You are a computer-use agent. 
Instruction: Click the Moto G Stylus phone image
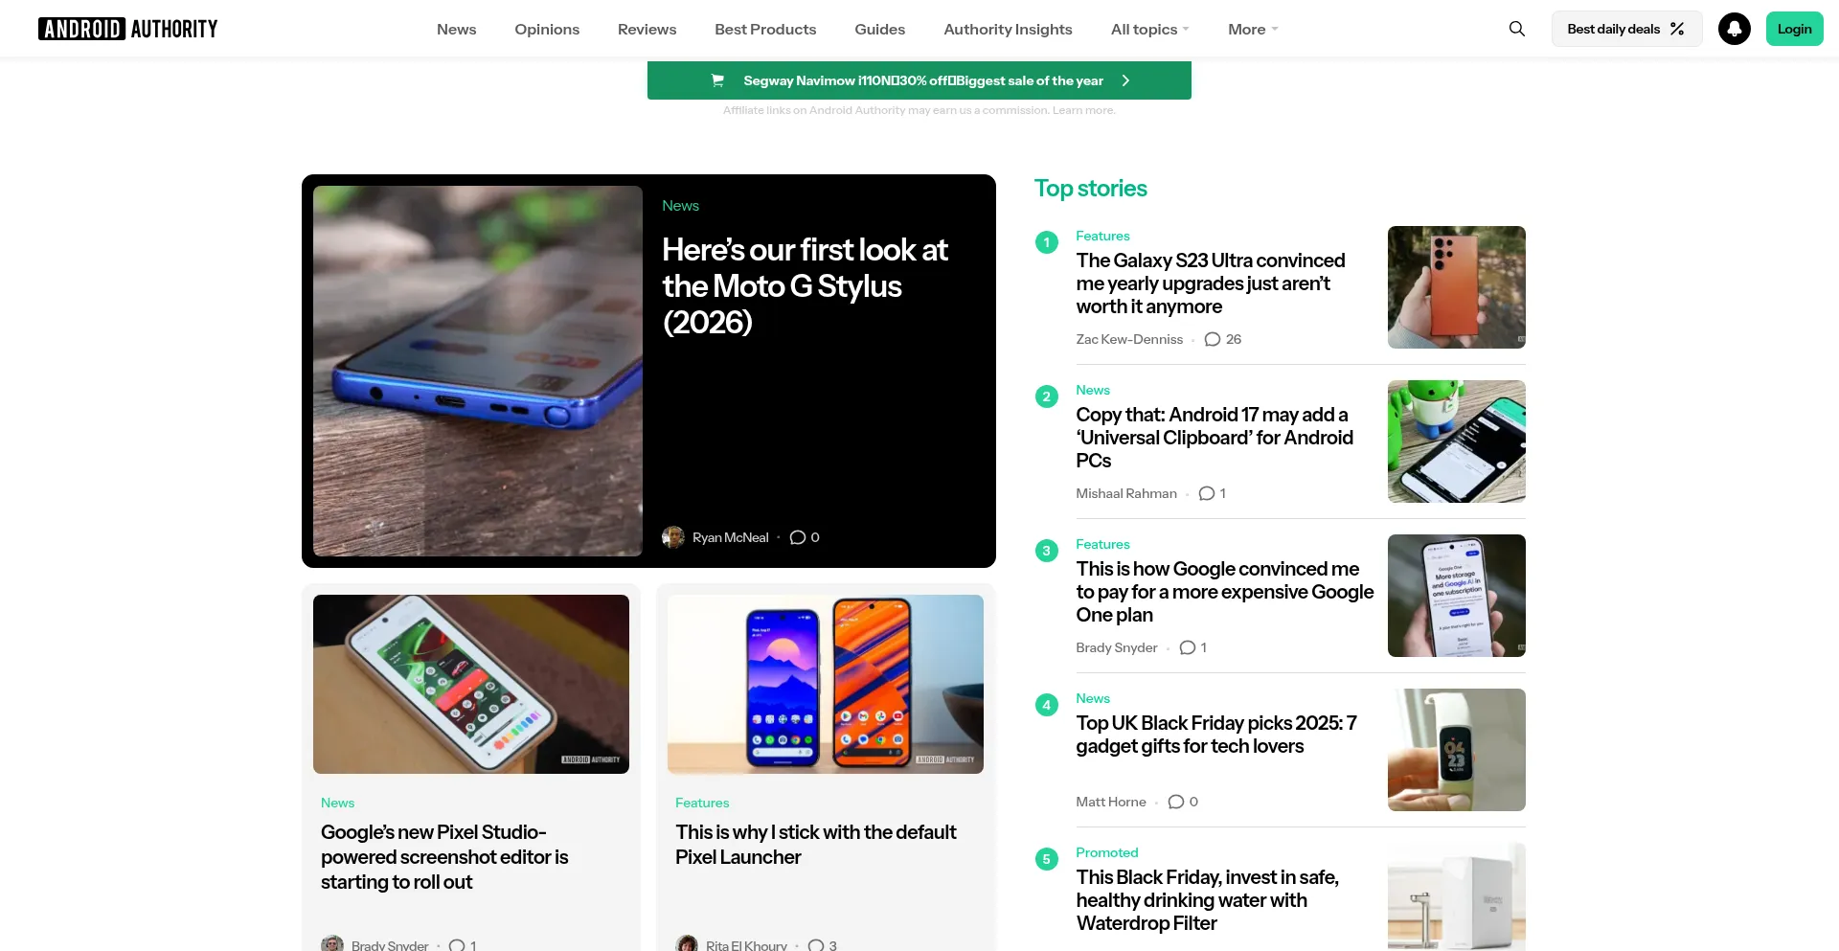(478, 371)
